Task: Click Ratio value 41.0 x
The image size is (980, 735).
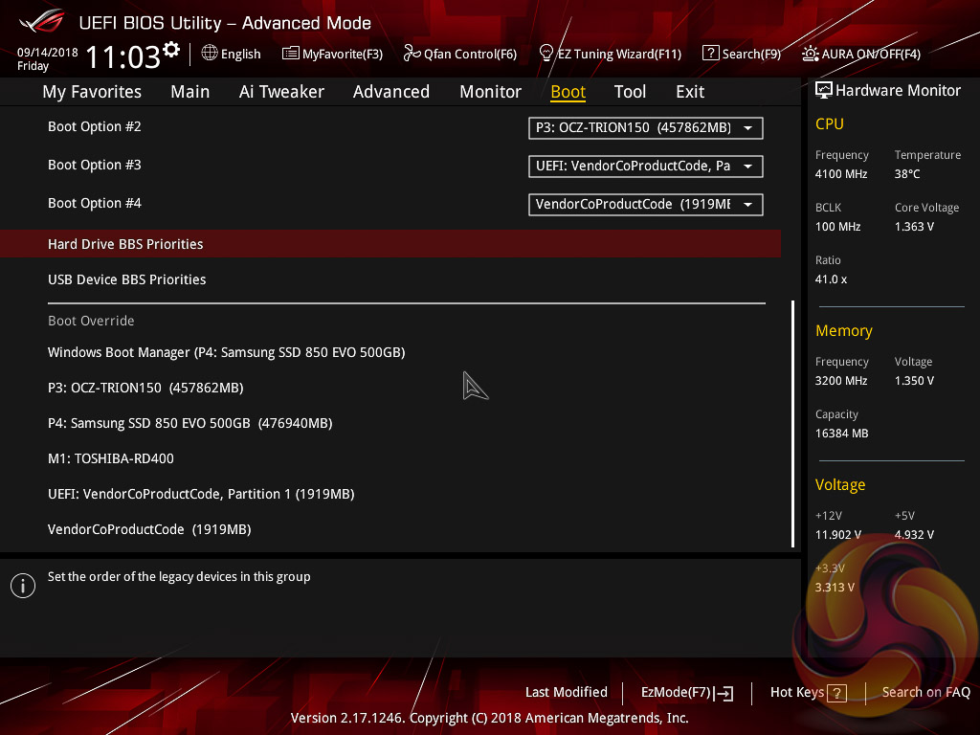Action: 832,279
